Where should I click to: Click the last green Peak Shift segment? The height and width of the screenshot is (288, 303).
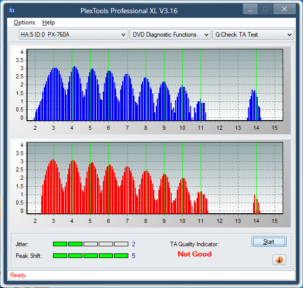[121, 256]
